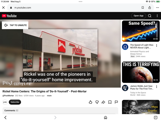
Task: Go forward with browser forward arrow
Action: pyautogui.click(x=55, y=117)
